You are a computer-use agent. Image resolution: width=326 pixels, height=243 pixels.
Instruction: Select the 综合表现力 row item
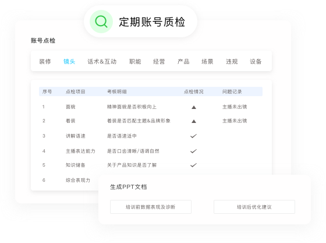click(78, 180)
